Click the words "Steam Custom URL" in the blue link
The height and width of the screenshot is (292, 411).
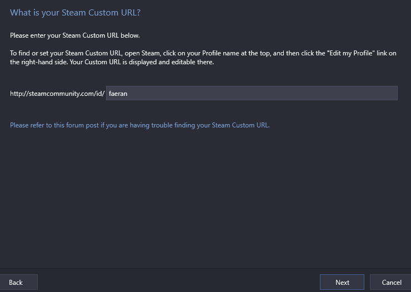240,125
